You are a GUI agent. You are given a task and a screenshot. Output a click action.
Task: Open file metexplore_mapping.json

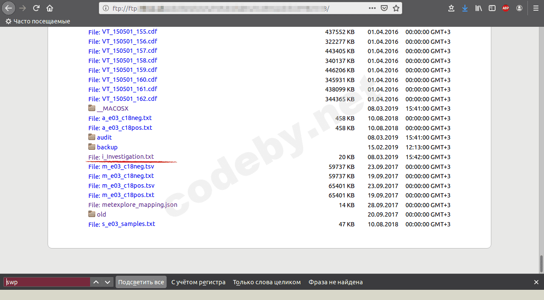tap(139, 205)
